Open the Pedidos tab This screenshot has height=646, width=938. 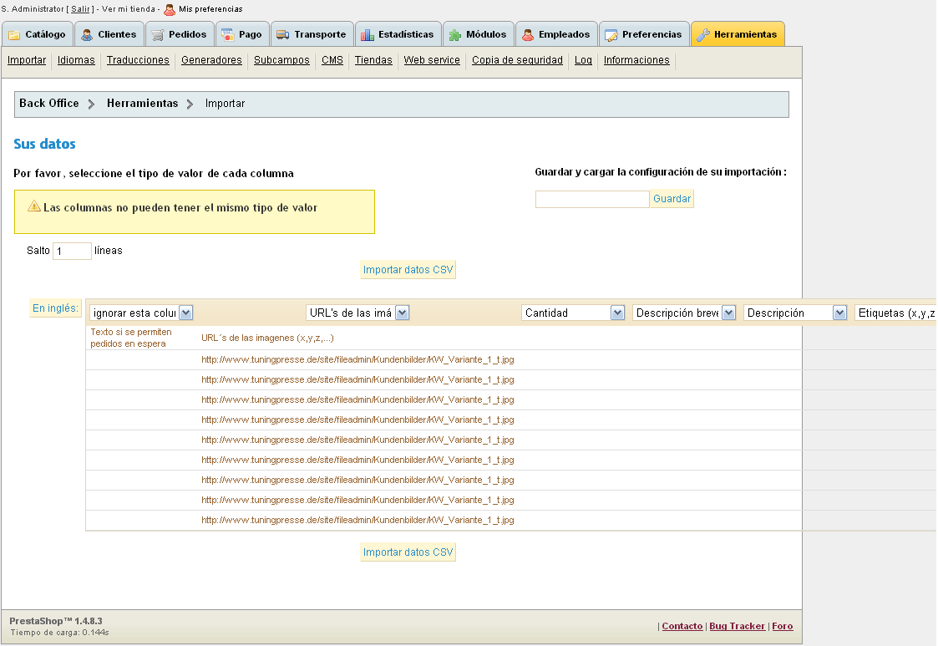[x=180, y=34]
